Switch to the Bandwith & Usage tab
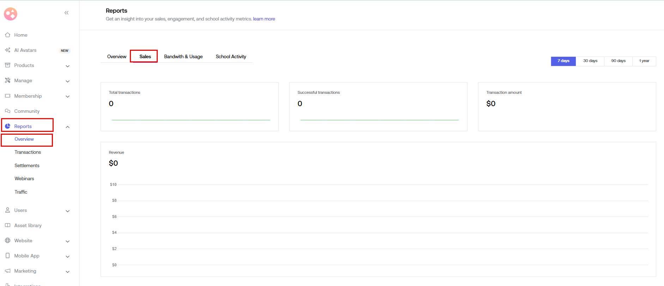Screen dimensions: 664x286 pos(183,57)
